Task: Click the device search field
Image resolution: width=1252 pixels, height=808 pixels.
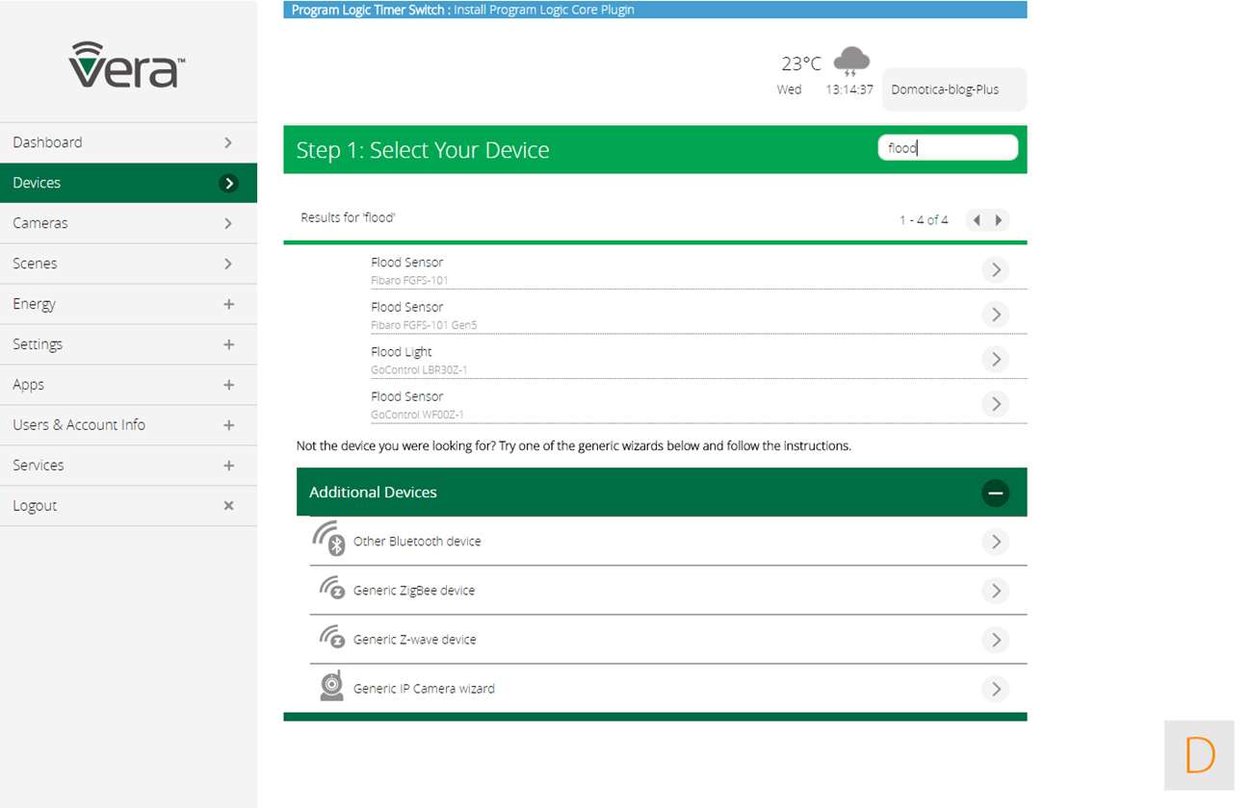Action: (948, 148)
